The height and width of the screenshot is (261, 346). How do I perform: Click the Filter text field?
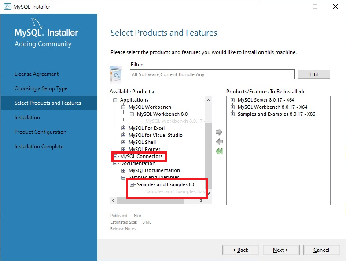(x=212, y=74)
